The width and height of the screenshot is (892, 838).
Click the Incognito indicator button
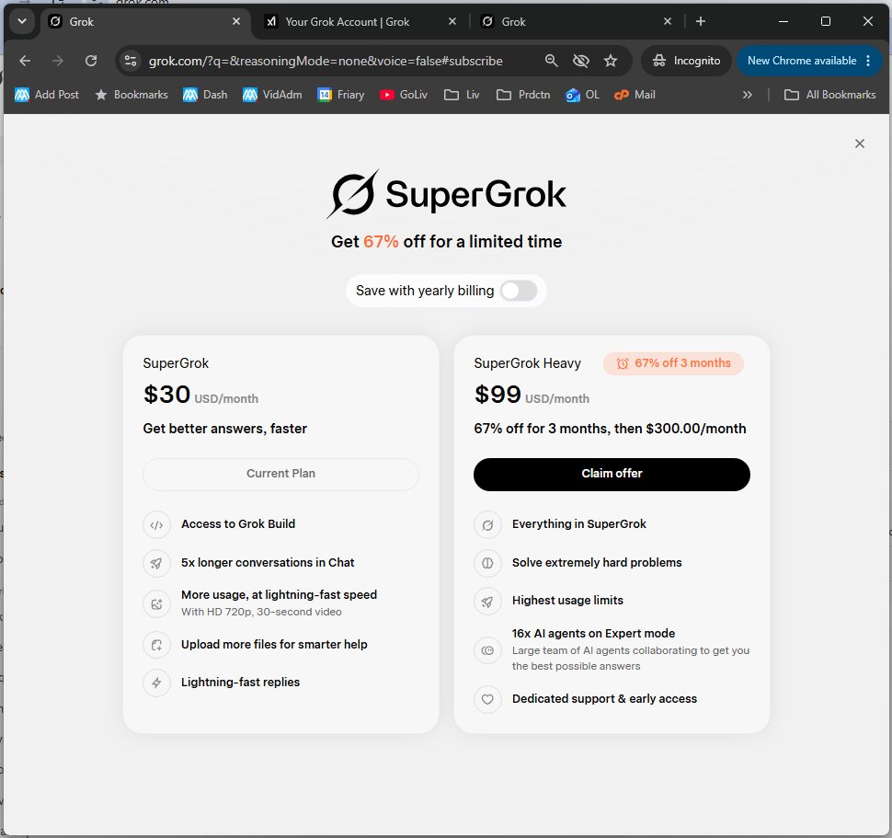click(x=686, y=61)
